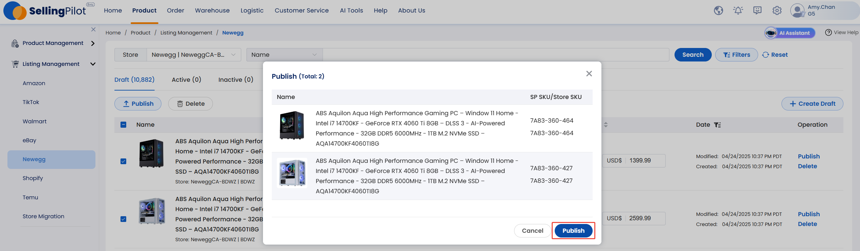This screenshot has width=860, height=251.
Task: Expand the Product Management section
Action: tap(93, 43)
